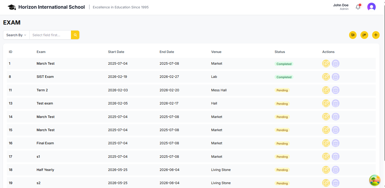Viewport: 385px width, 188px height.
Task: Select the Half Yearly name cell
Action: pos(46,170)
